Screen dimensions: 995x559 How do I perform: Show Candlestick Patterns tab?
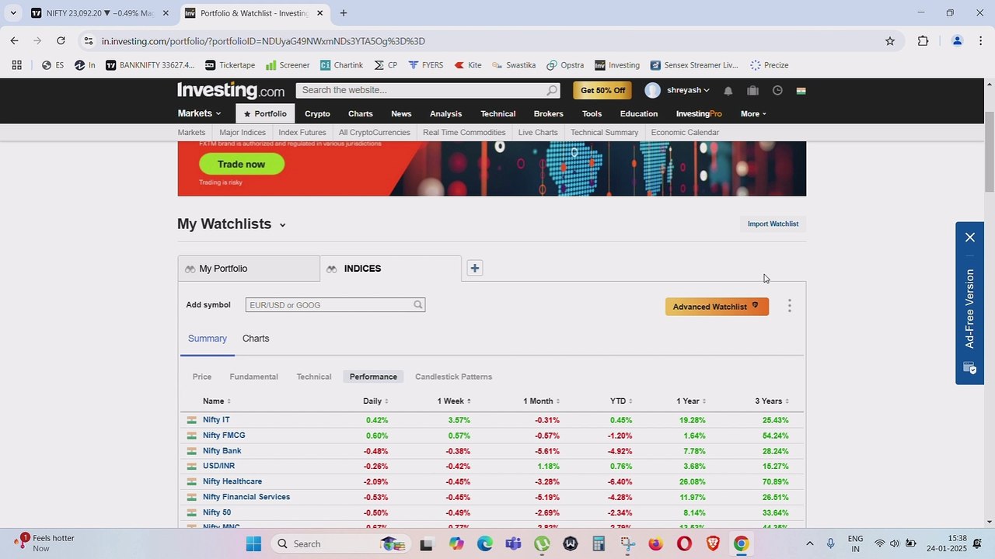point(453,377)
